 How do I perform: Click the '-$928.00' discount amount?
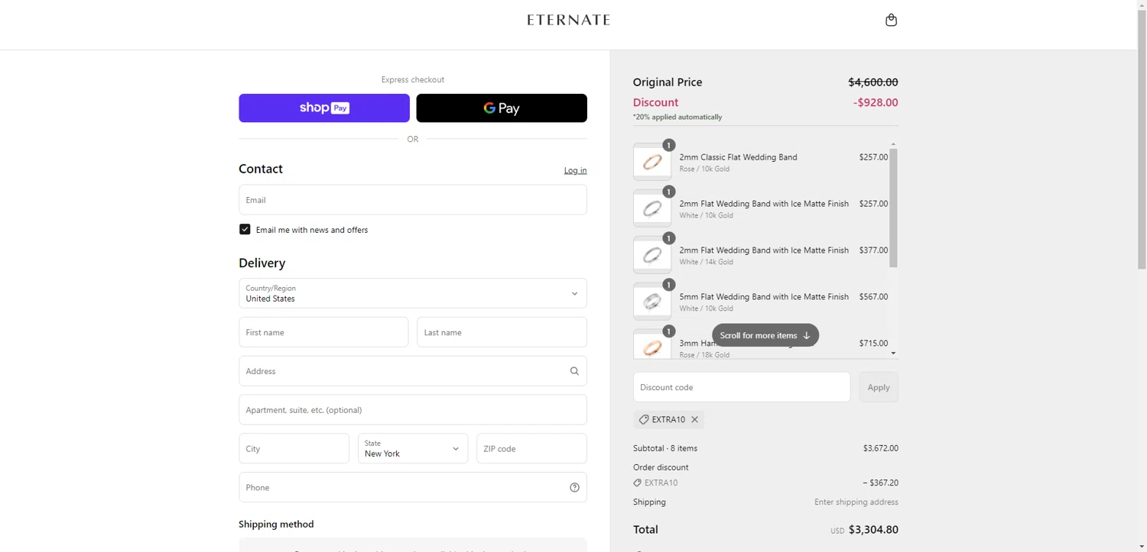pyautogui.click(x=876, y=102)
